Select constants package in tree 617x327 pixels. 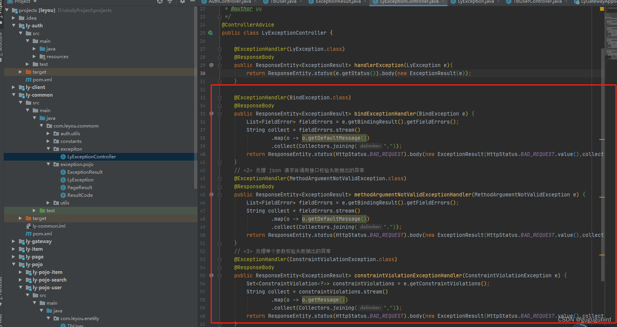click(71, 141)
